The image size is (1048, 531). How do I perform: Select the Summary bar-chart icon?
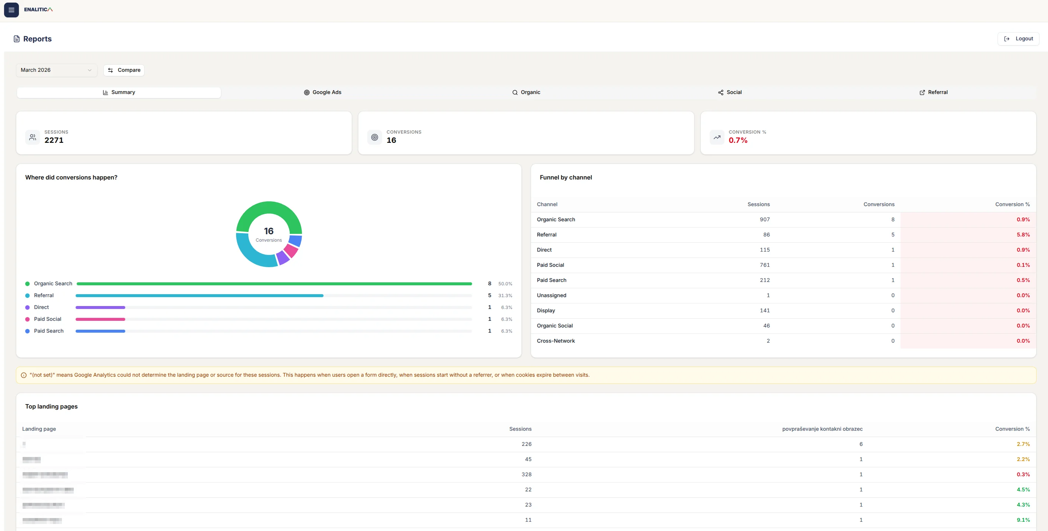tap(105, 92)
